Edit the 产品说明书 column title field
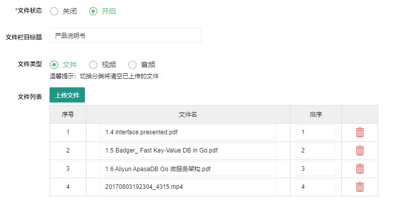Viewport: 409px width, 206px height. 125,35
